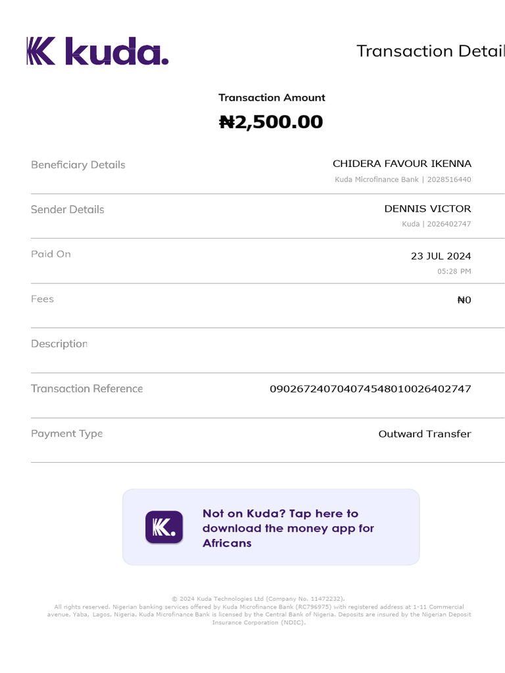The width and height of the screenshot is (505, 673).
Task: Click the Sender Details label
Action: 67,210
